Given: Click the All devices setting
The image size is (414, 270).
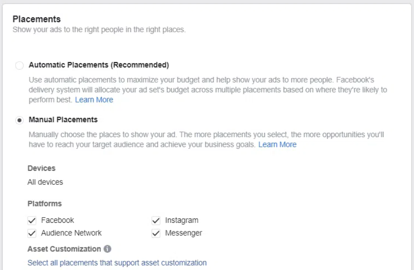Looking at the screenshot, I should (45, 182).
